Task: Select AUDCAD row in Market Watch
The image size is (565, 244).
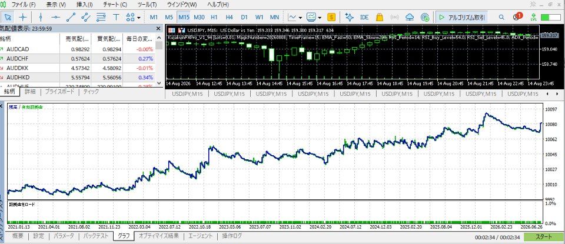Action: 78,49
